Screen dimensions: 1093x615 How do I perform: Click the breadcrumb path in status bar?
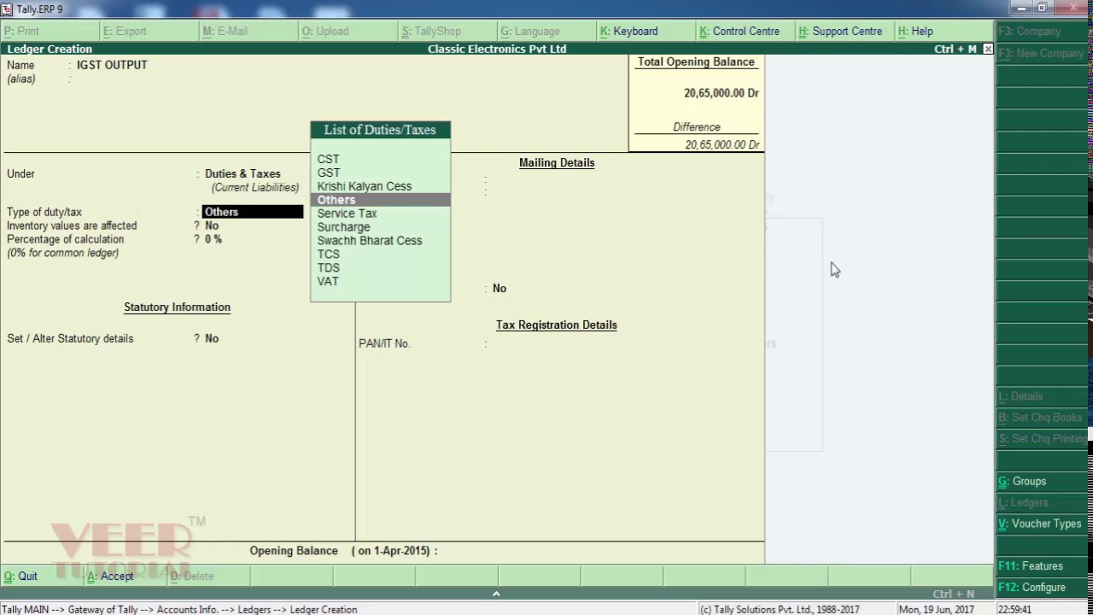pos(179,609)
